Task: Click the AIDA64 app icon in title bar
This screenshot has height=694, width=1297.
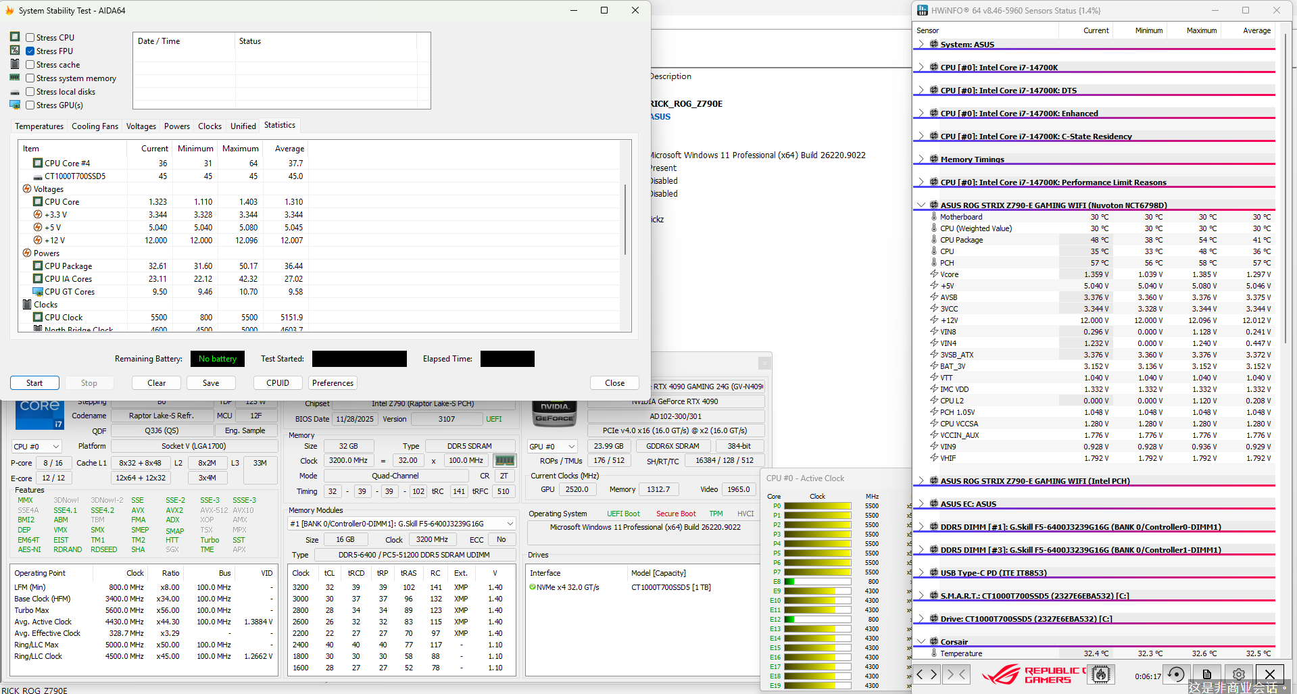Action: pos(9,11)
